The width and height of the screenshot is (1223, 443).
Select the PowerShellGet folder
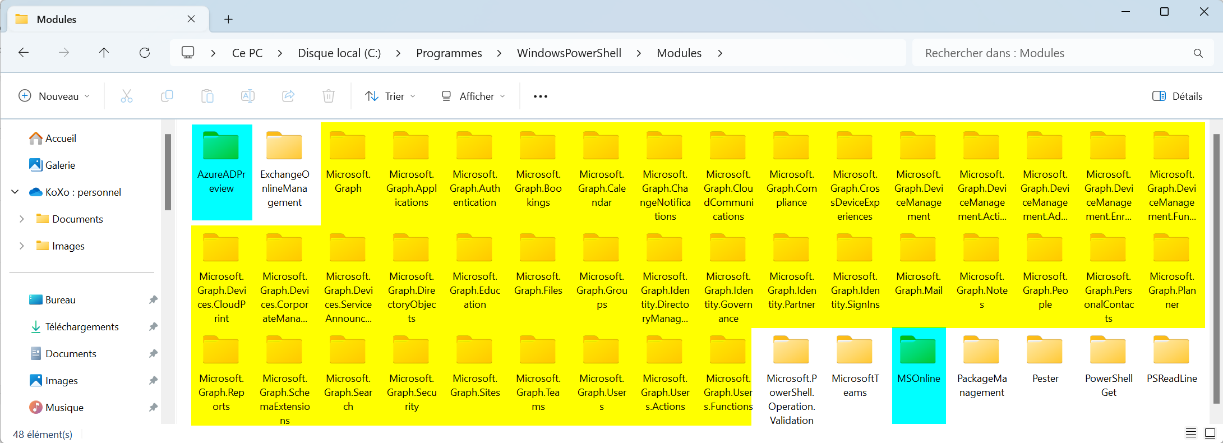(1109, 367)
